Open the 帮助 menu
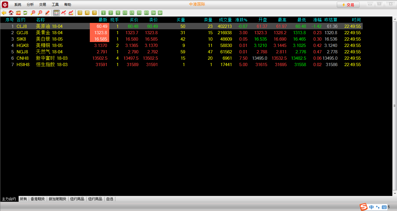This screenshot has width=397, height=211. 68,5
